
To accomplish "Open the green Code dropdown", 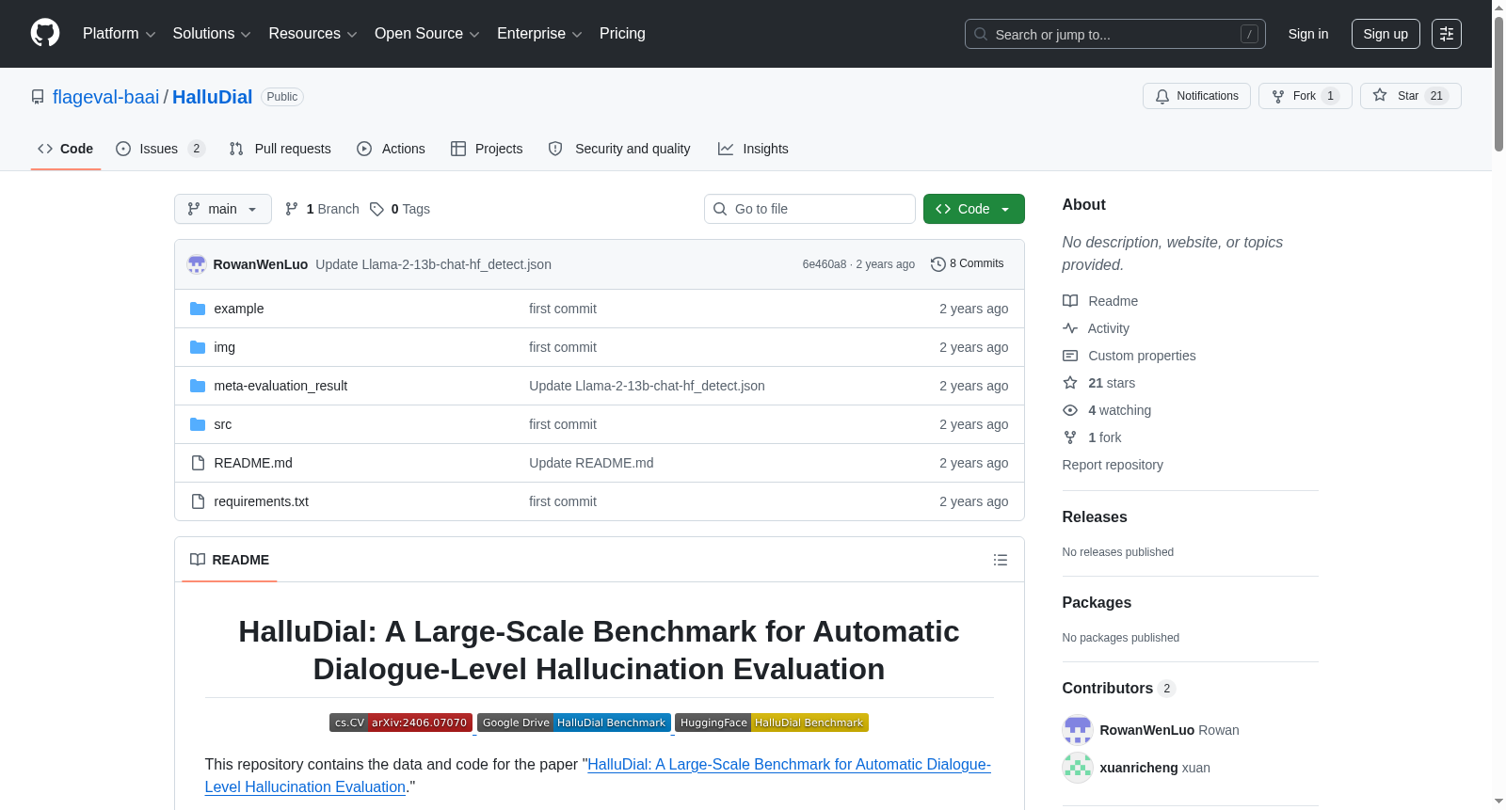I will tap(973, 209).
